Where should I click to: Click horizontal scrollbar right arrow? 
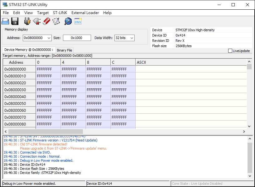pos(244,131)
